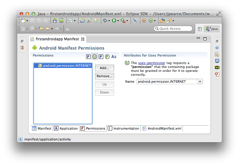Click the Open Type folder icon
The width and height of the screenshot is (239, 166).
point(163,20)
